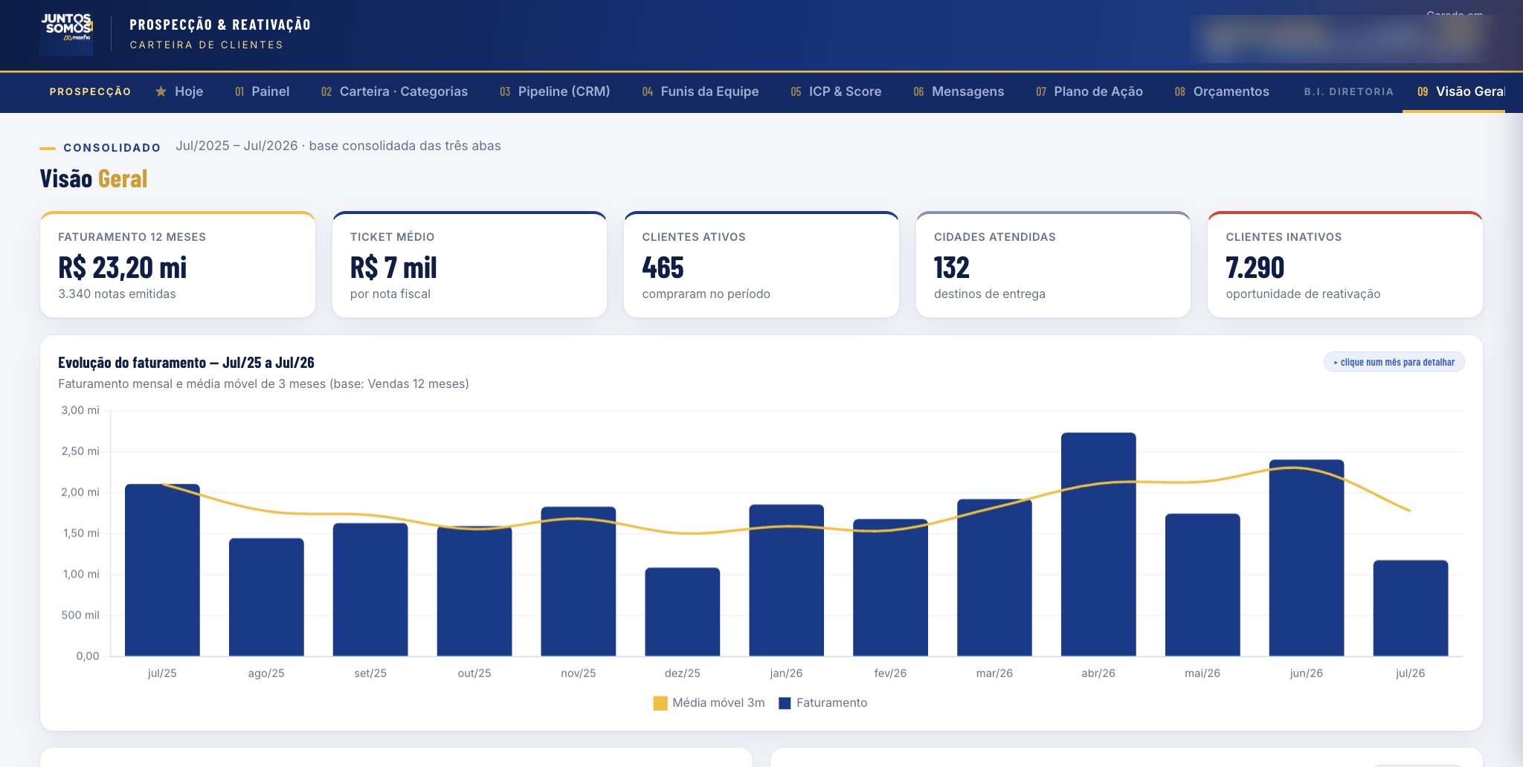Screen dimensions: 1523x767
Task: Click the PROSPECÇÃO section label
Action: (x=90, y=91)
